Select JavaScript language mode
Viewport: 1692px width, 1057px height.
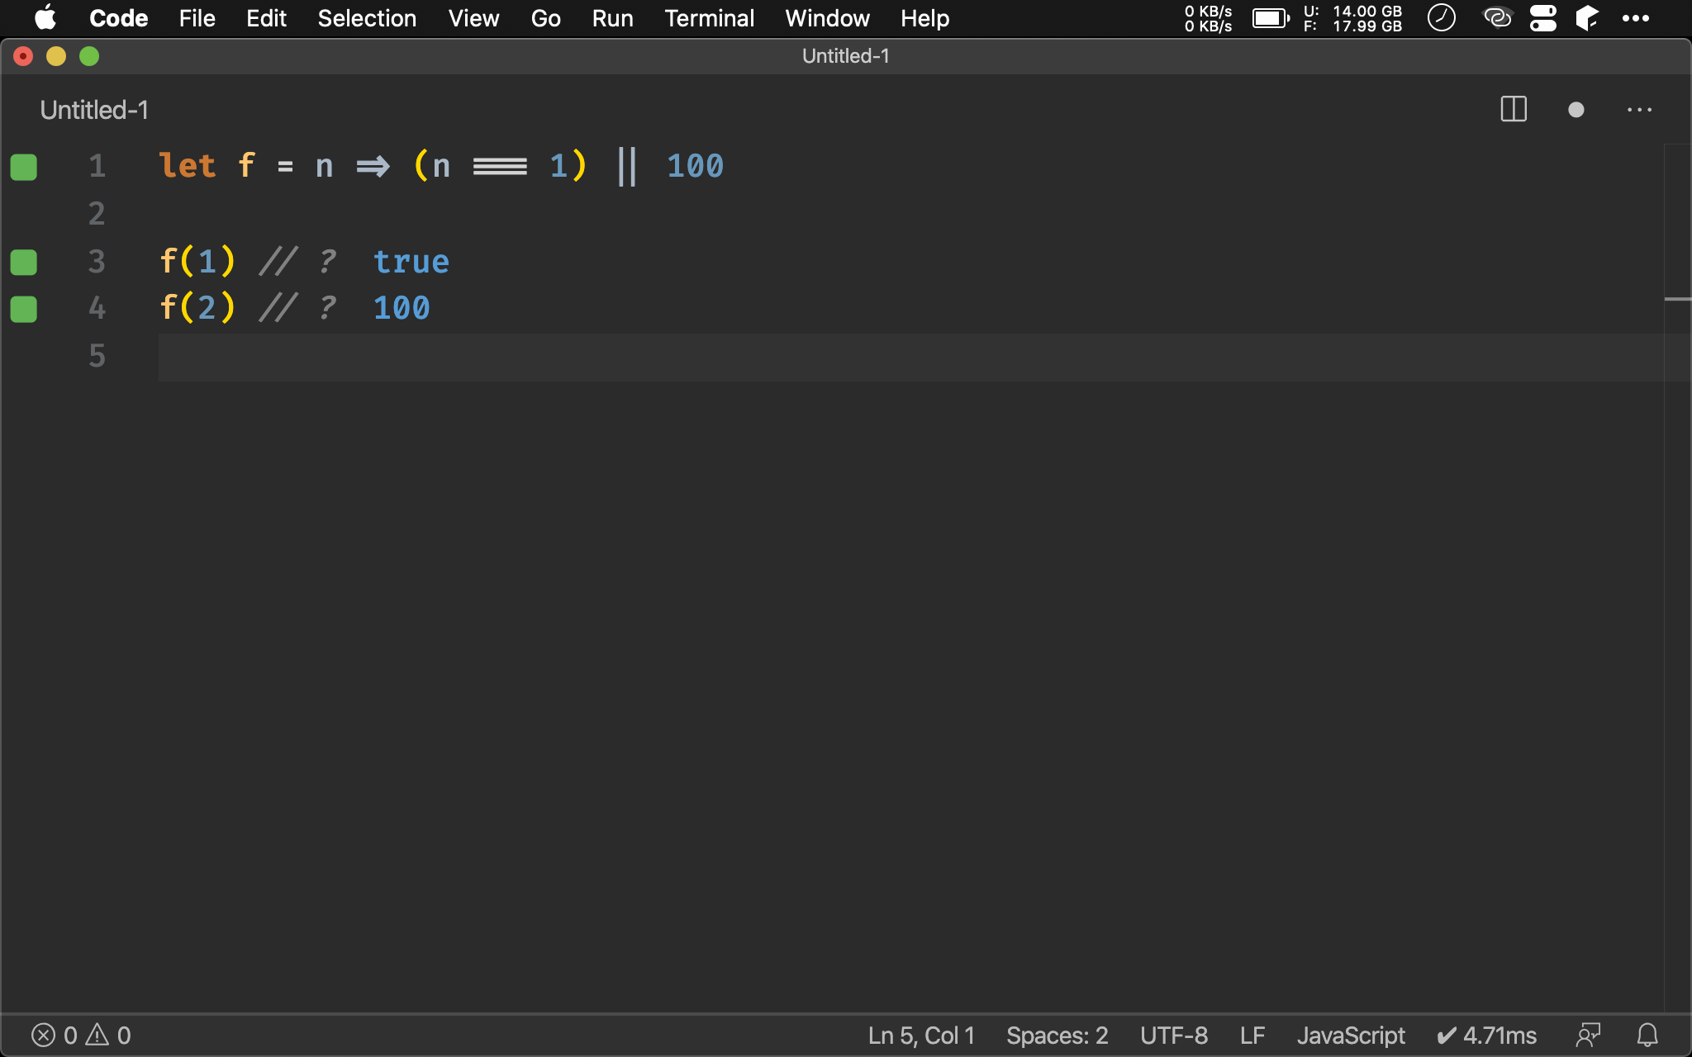[1351, 1036]
